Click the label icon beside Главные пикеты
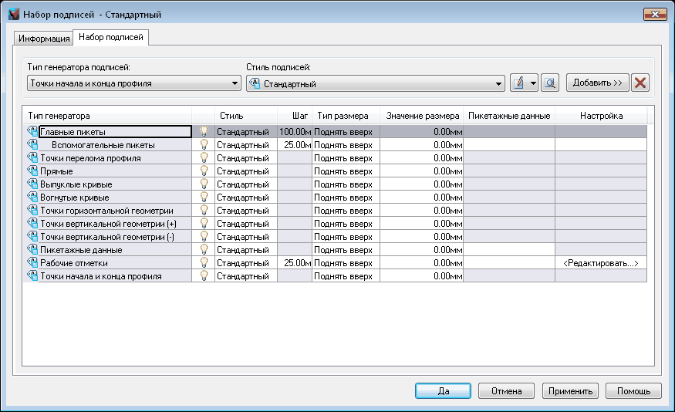 (32, 132)
